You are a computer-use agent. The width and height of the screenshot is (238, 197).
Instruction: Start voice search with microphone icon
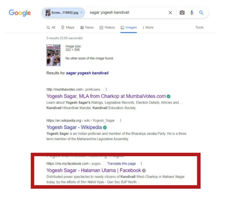[x=192, y=13]
